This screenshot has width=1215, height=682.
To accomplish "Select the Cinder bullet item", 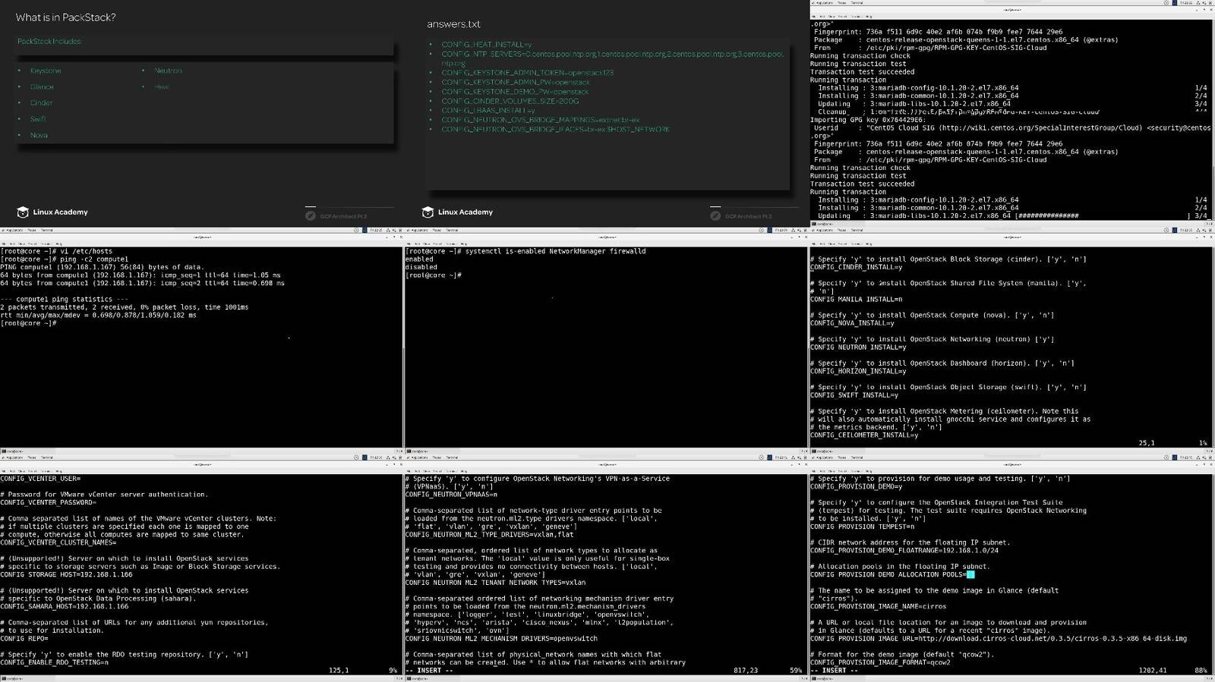I will point(42,103).
